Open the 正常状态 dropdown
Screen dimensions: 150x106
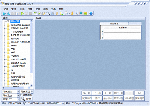point(18,99)
